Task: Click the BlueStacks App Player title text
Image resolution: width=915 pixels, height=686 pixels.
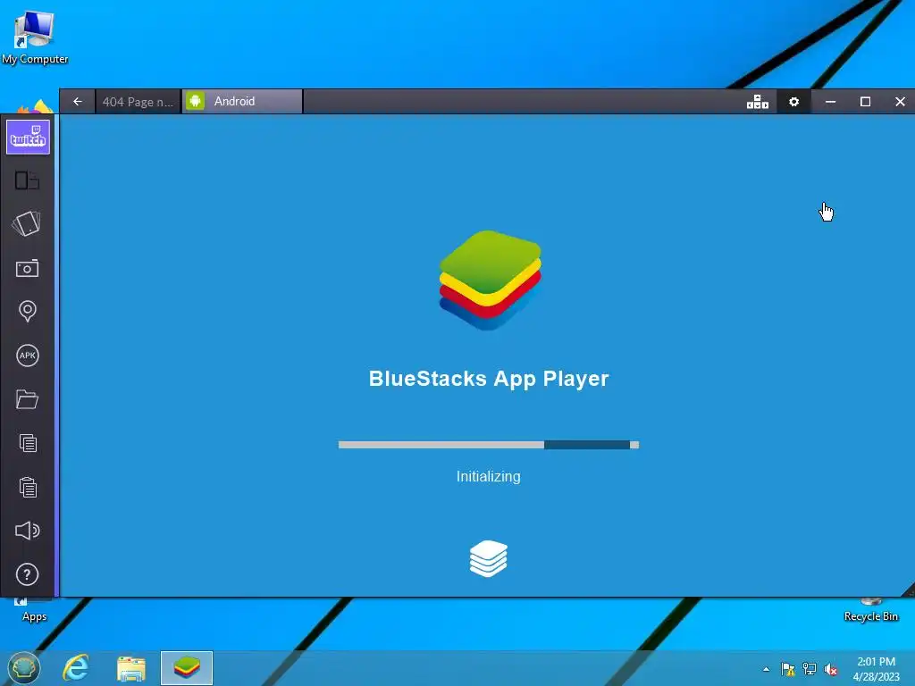Action: (x=489, y=379)
